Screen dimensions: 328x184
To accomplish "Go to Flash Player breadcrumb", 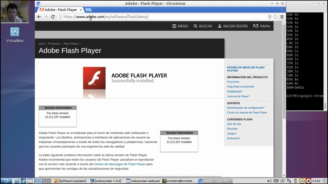I will pos(71,44).
